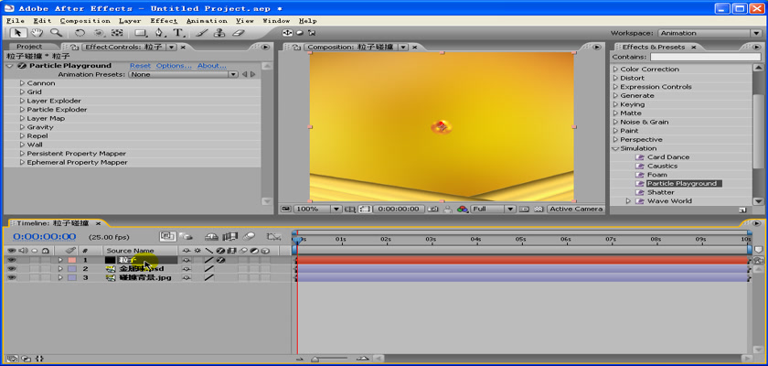Expand the Color Correction effects category
The height and width of the screenshot is (366, 768).
(616, 70)
